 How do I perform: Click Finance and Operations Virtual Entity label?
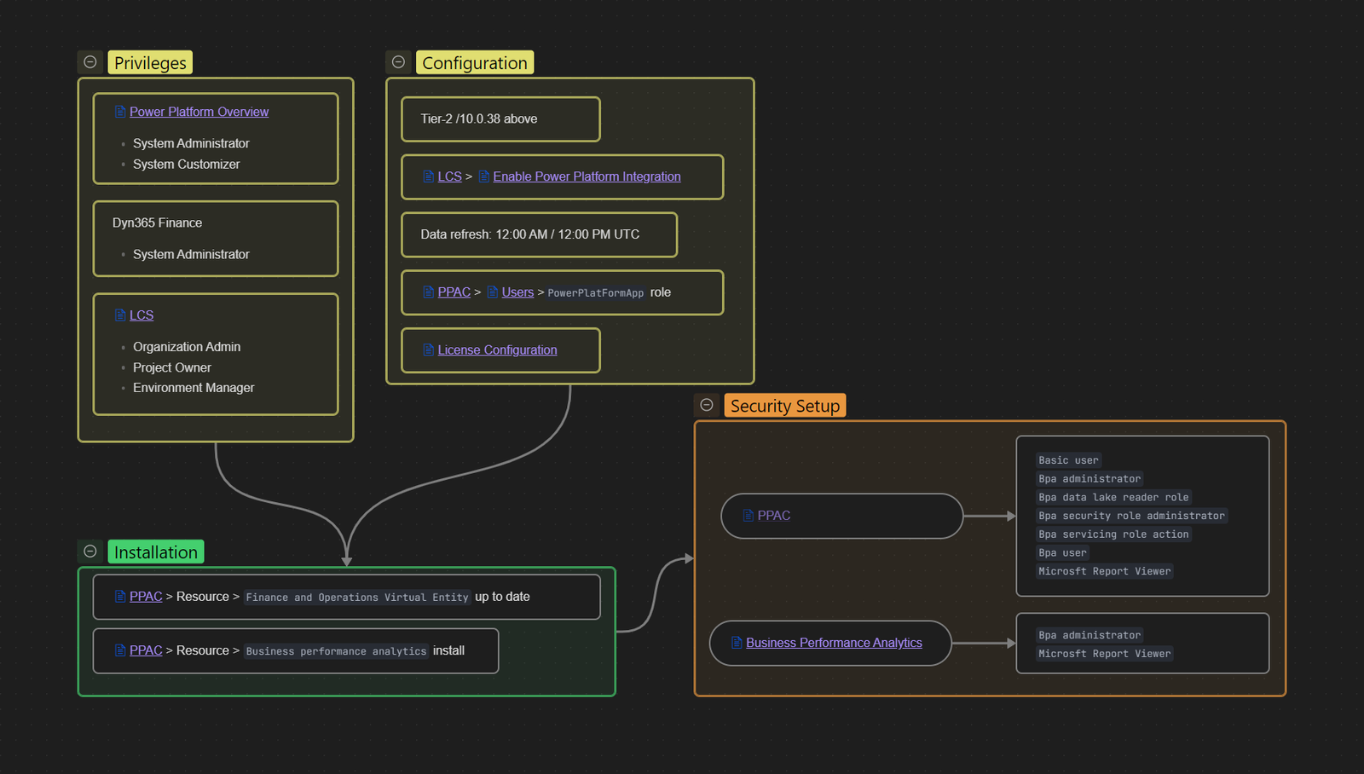coord(357,598)
